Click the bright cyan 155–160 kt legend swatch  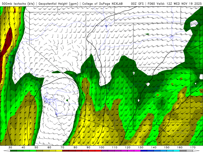[177, 151]
